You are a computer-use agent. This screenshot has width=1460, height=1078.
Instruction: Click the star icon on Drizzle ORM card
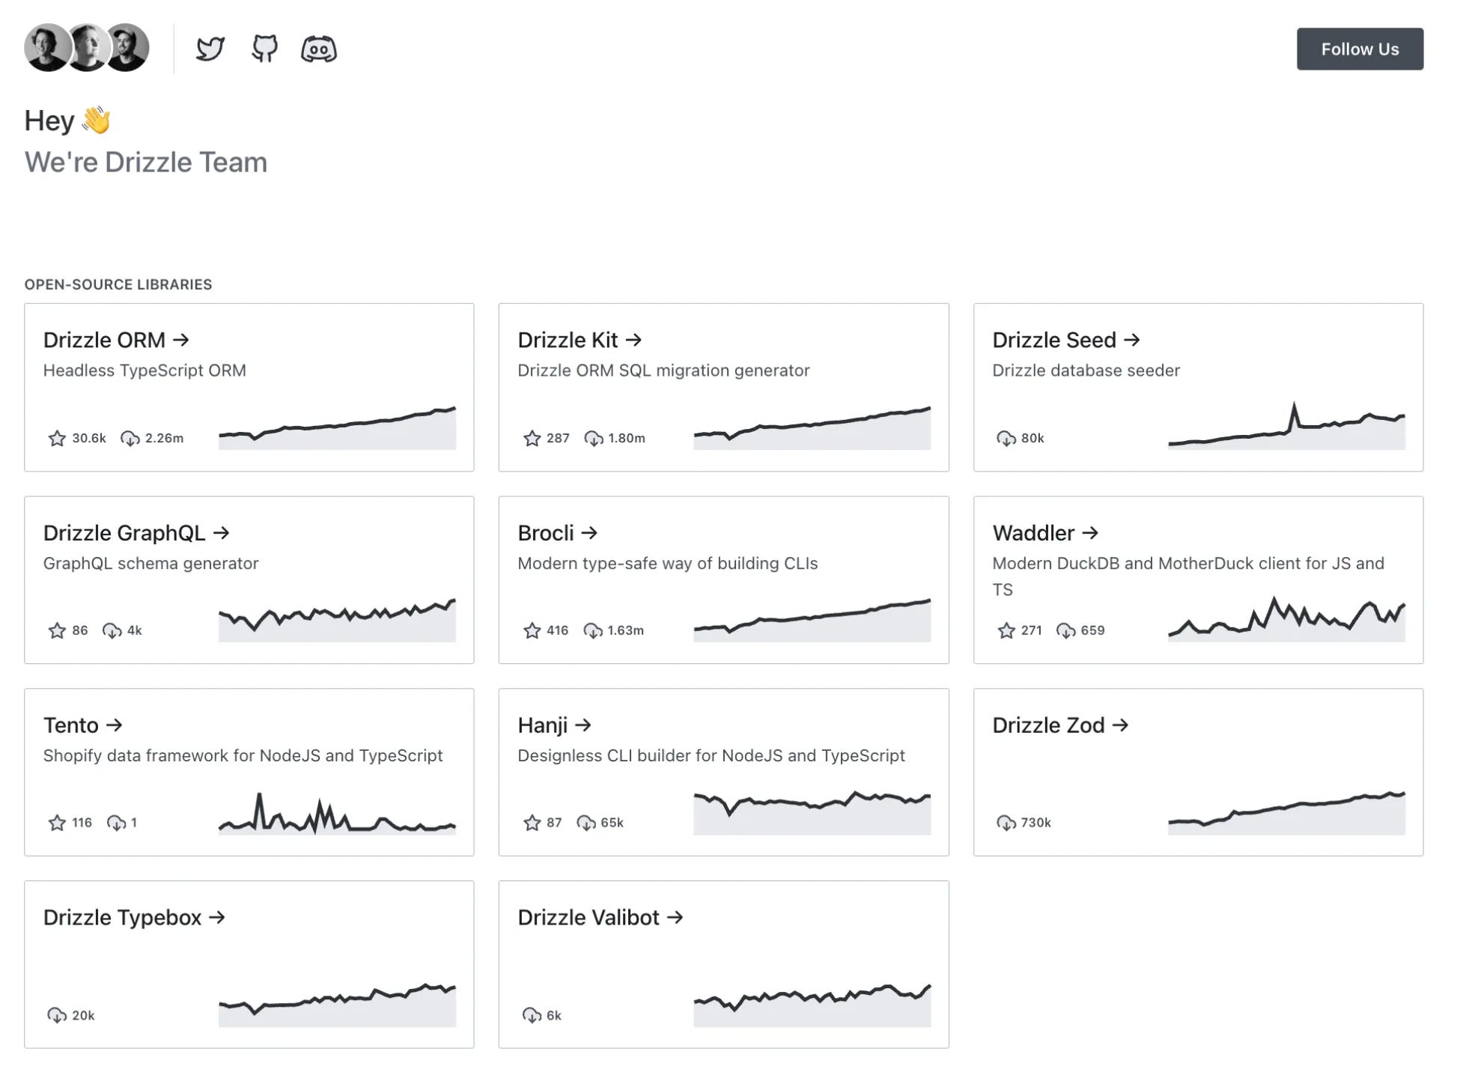(57, 439)
